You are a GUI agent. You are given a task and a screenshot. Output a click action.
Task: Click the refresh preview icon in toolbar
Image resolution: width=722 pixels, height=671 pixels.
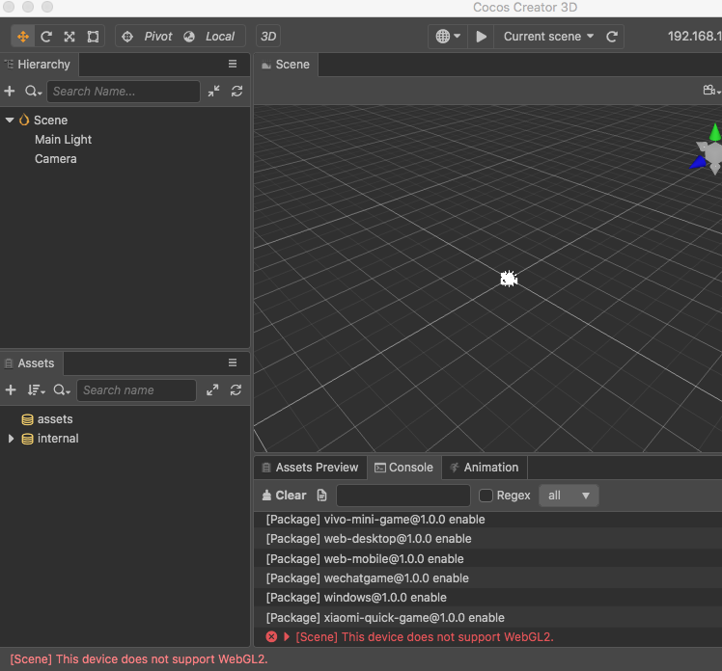[x=612, y=37]
